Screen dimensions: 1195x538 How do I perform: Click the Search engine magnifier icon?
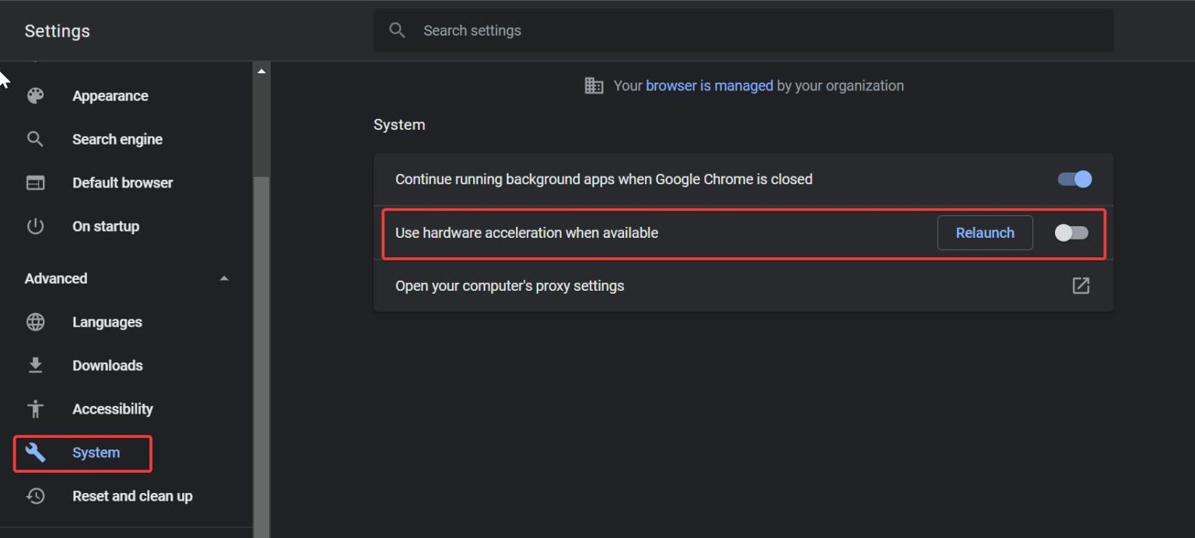click(36, 139)
